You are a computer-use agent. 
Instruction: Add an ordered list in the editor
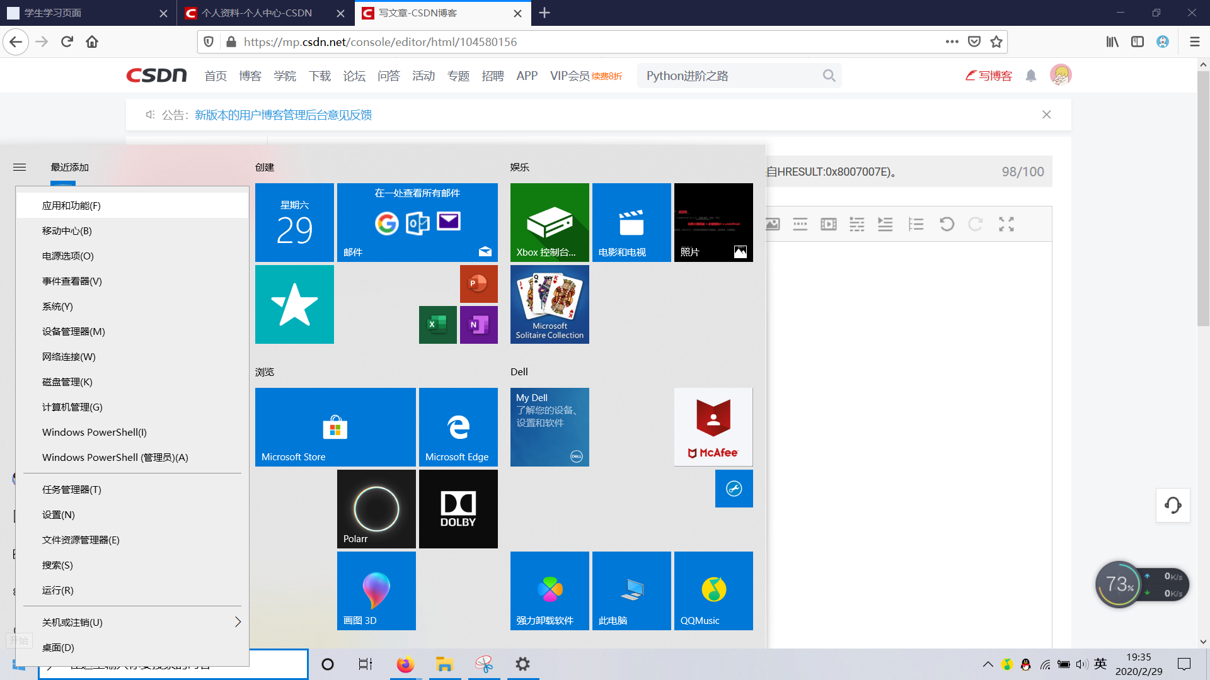pyautogui.click(x=916, y=224)
